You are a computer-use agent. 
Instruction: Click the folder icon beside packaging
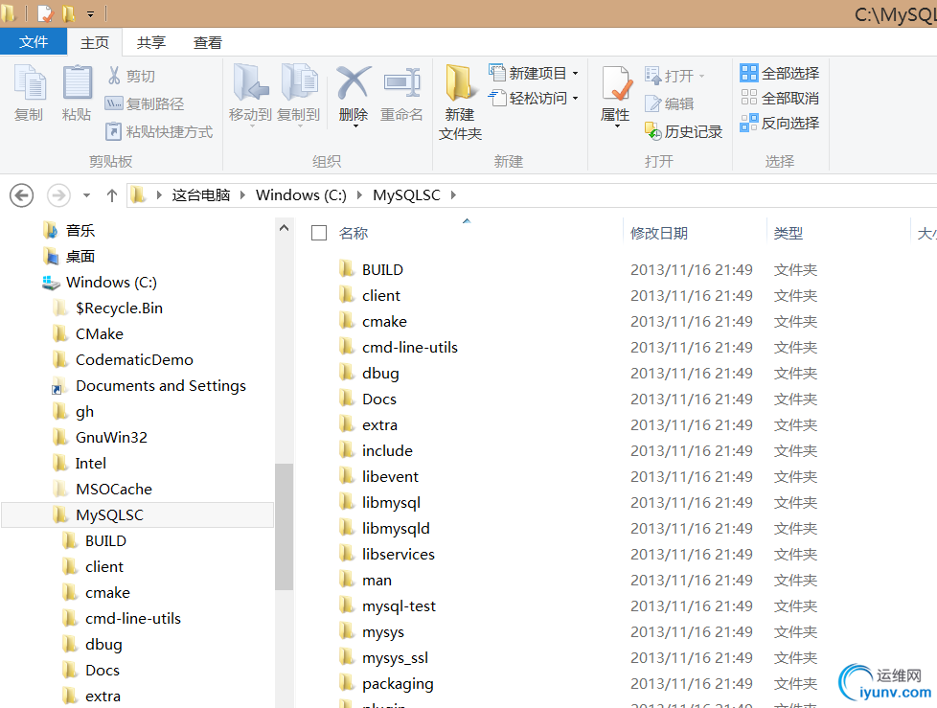[347, 683]
